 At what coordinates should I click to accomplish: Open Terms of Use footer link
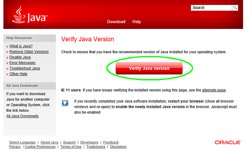pos(71,147)
